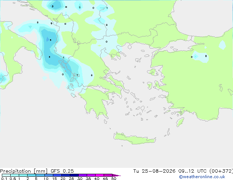Screen dimensions: 233x180
Task: Click the "0.1" legend label
Action: [4, 179]
